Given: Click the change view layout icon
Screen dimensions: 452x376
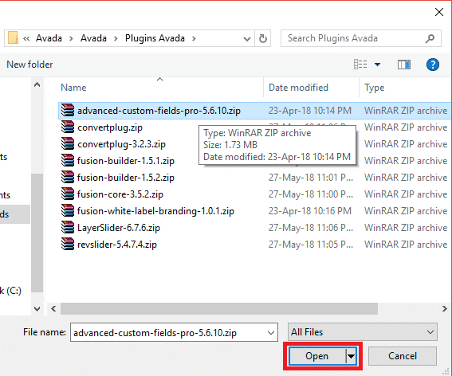Looking at the screenshot, I should [360, 65].
